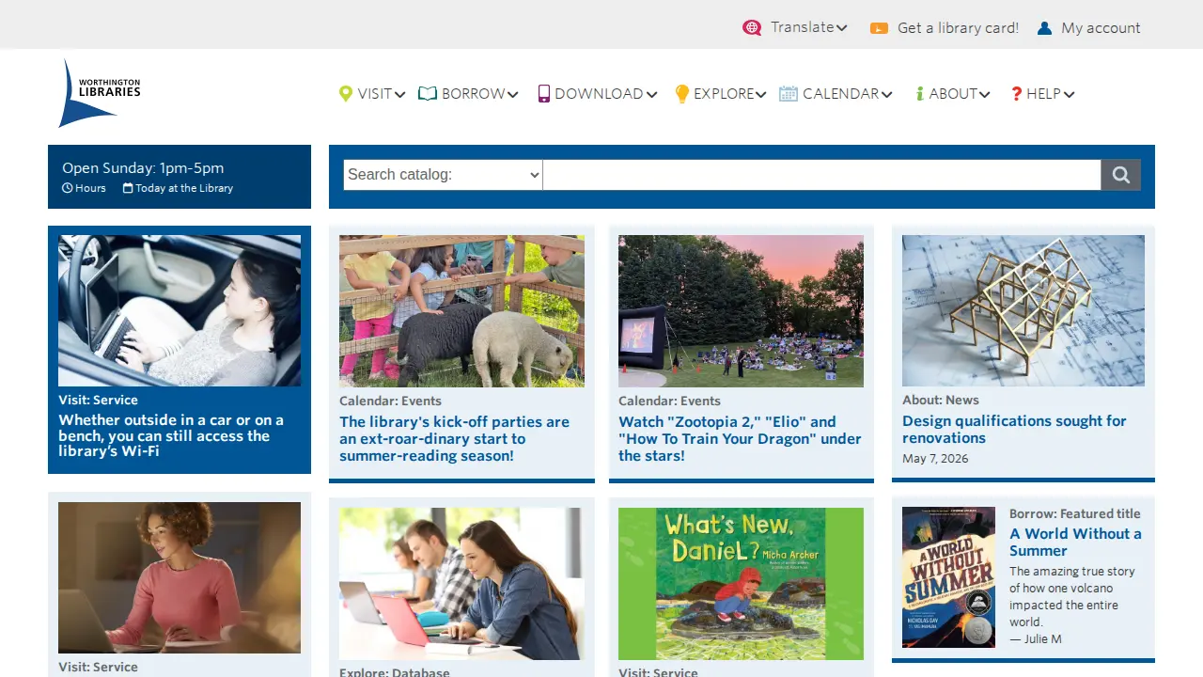The height and width of the screenshot is (677, 1203).
Task: Click the Worthington Libraries logo
Action: [100, 93]
